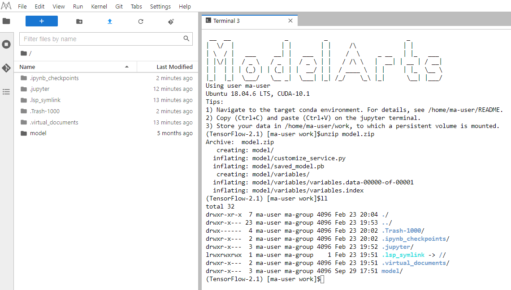This screenshot has width=511, height=290.
Task: Open the Edit menu
Action: click(39, 7)
